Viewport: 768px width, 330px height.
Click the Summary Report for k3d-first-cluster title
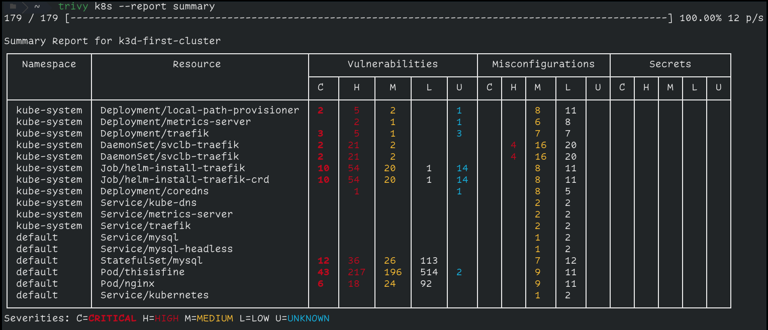113,41
